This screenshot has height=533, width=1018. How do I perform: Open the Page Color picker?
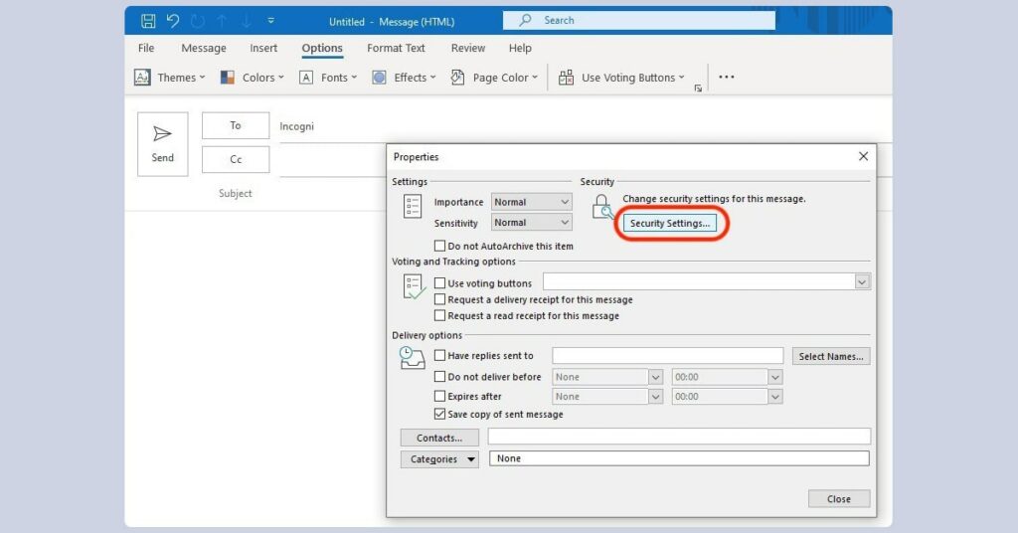click(x=494, y=78)
